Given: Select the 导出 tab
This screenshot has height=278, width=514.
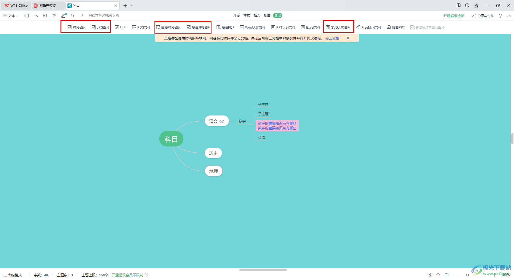Looking at the screenshot, I should [278, 16].
